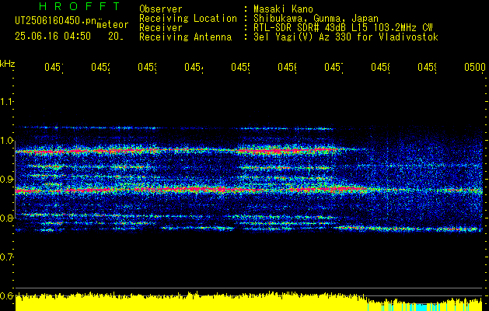Screen dimensions: 489x311
Task: Click the 'meteor' label
Action: pos(113,25)
